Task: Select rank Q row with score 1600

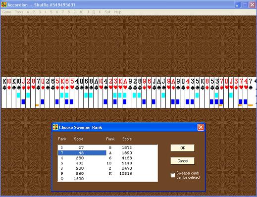Action: click(x=82, y=179)
